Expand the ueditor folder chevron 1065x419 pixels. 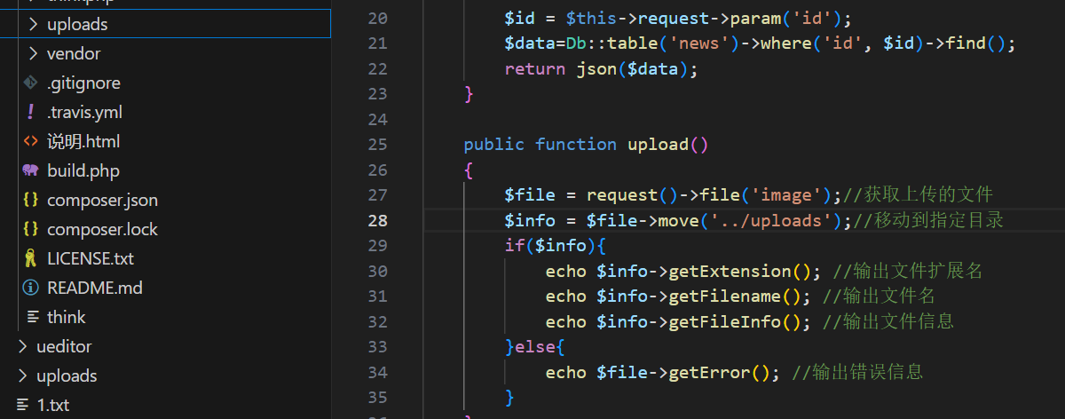[22, 347]
